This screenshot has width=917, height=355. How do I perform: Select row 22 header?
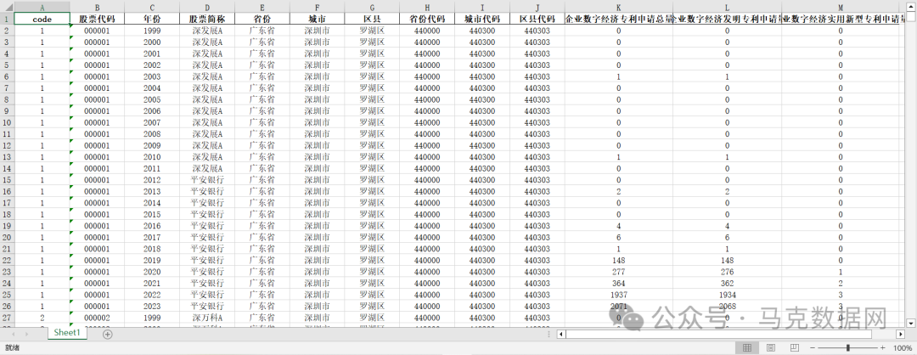coord(7,260)
